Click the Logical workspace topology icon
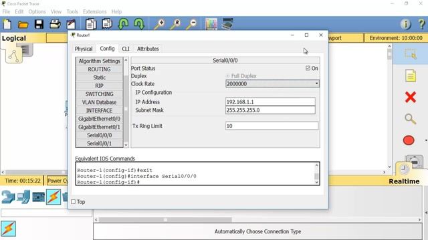Image resolution: width=428 pixels, height=240 pixels. pos(14,56)
